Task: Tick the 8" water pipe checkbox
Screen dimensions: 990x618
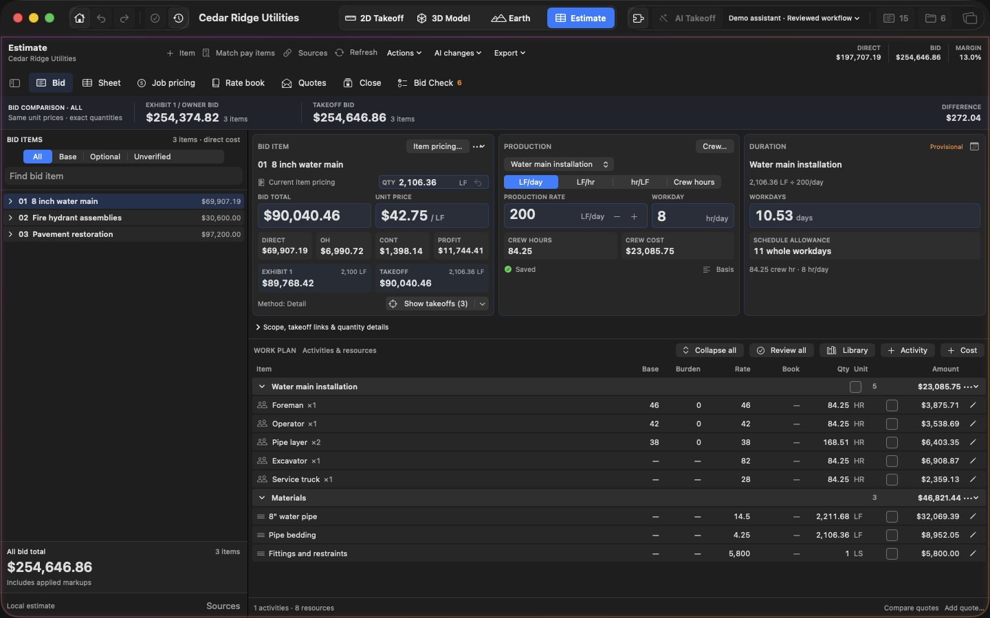Action: pyautogui.click(x=892, y=516)
